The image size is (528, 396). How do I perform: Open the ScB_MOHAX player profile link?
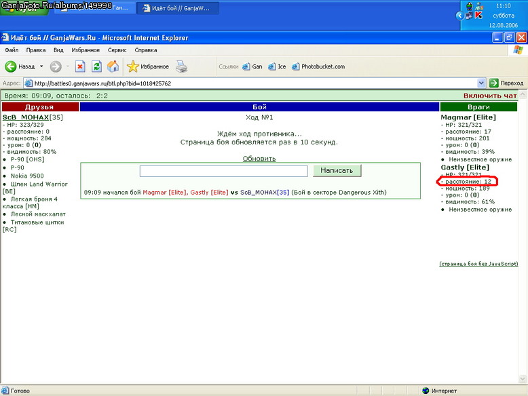26,117
